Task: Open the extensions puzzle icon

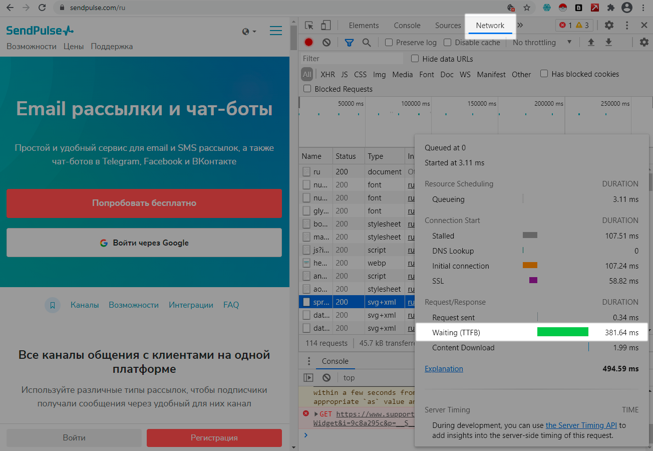Action: (x=610, y=8)
